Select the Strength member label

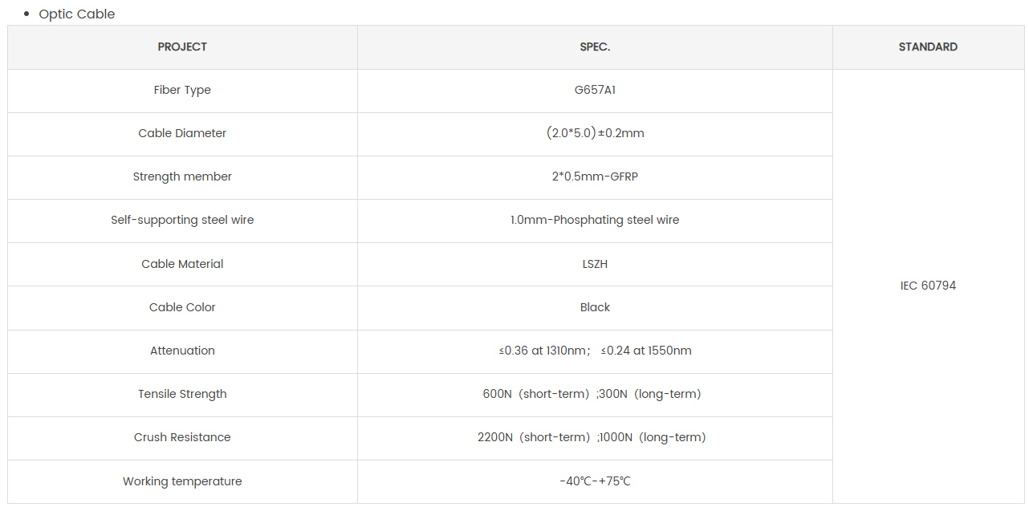coord(182,176)
